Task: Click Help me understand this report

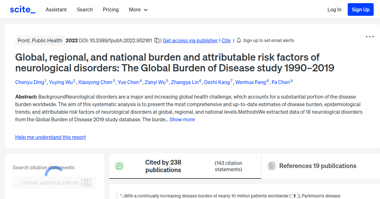Action: [50, 137]
